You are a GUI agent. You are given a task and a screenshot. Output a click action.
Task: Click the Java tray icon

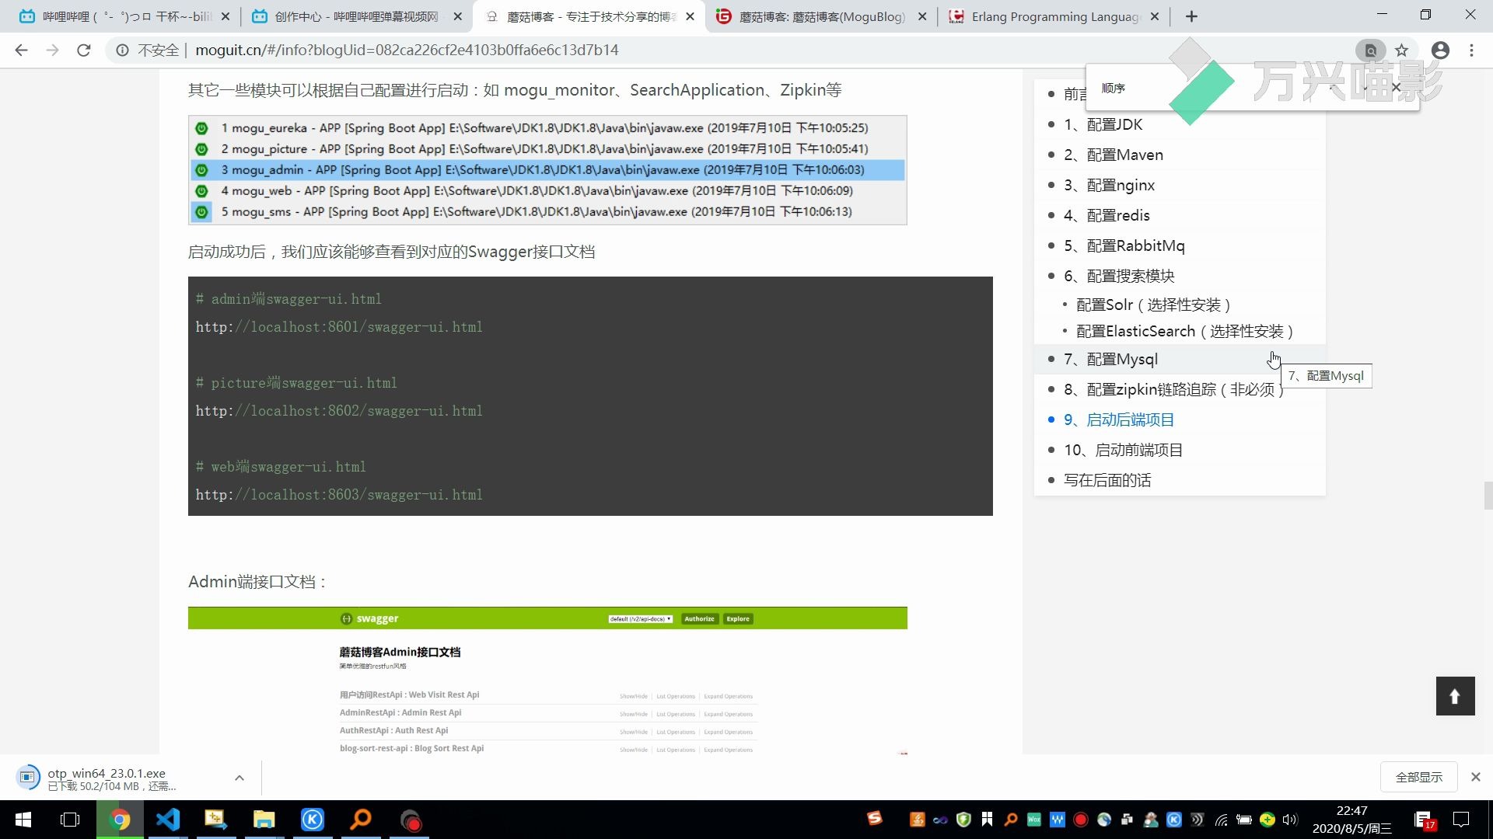(918, 820)
